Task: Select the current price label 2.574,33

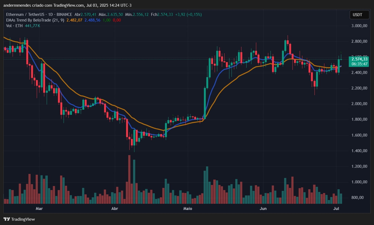Action: point(360,59)
